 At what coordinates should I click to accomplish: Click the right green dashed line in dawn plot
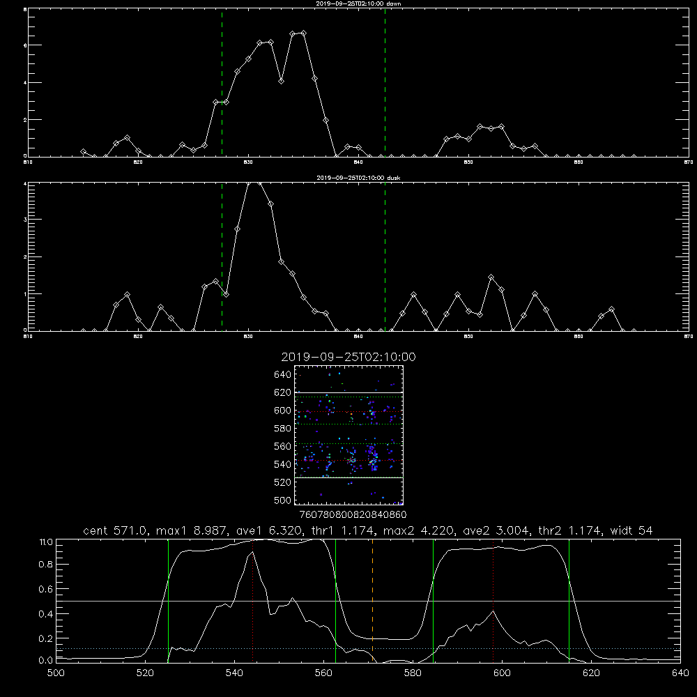[x=385, y=82]
